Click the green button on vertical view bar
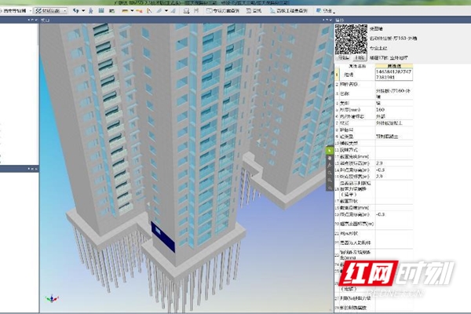The height and width of the screenshot is (314, 471). (330, 149)
